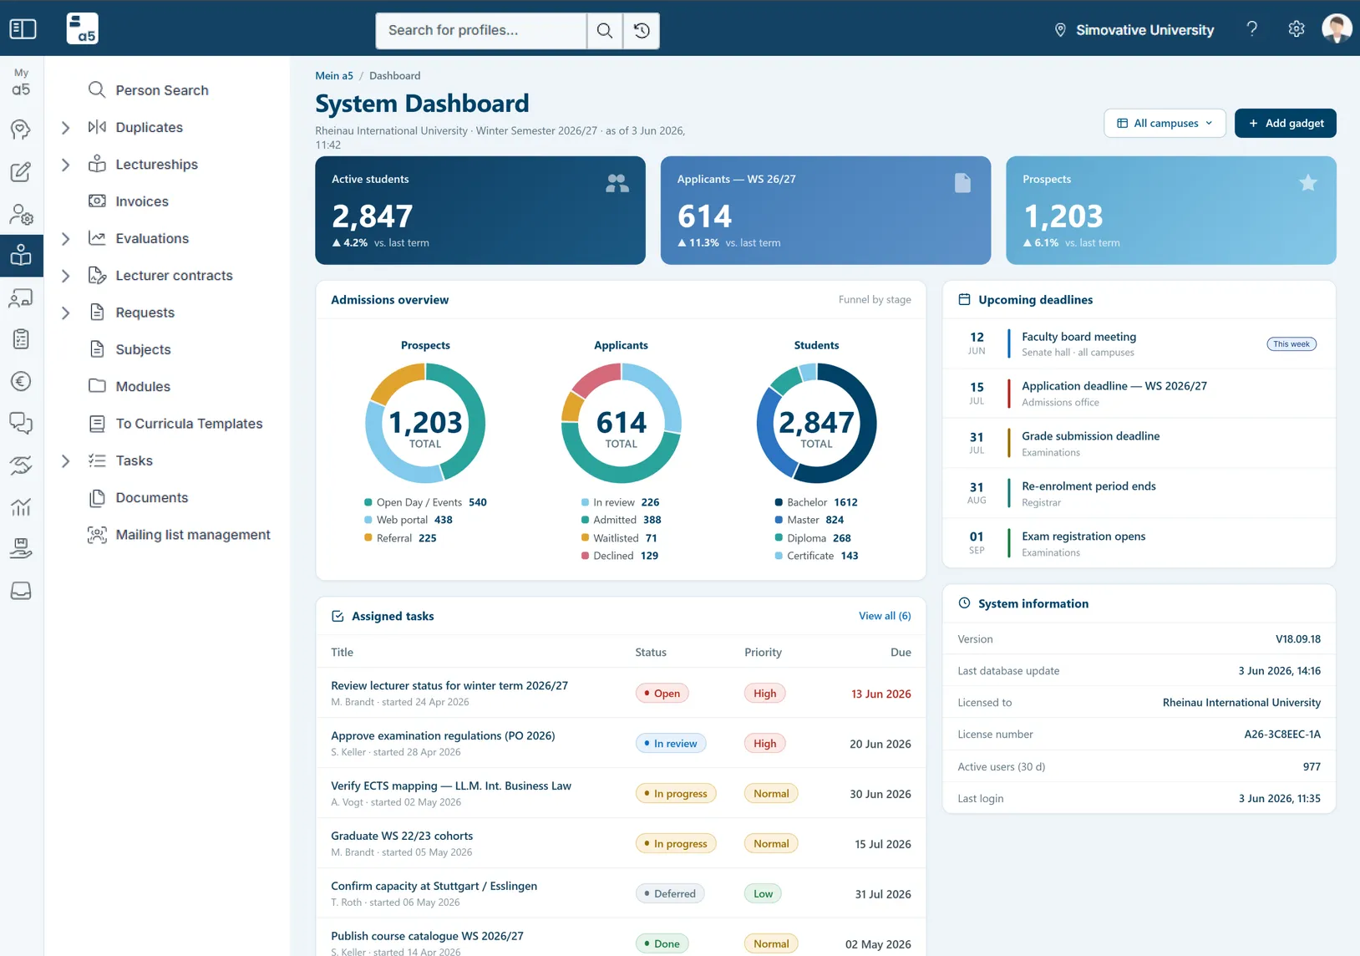
Task: Open My a5 rail item
Action: (22, 82)
